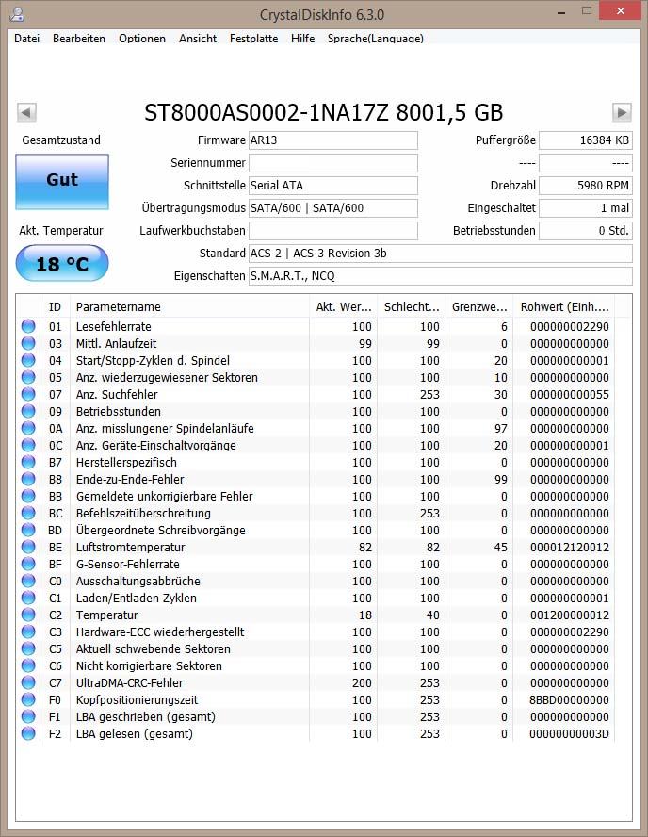Click the Firmware field showing AR13
The height and width of the screenshot is (837, 648).
[x=333, y=140]
